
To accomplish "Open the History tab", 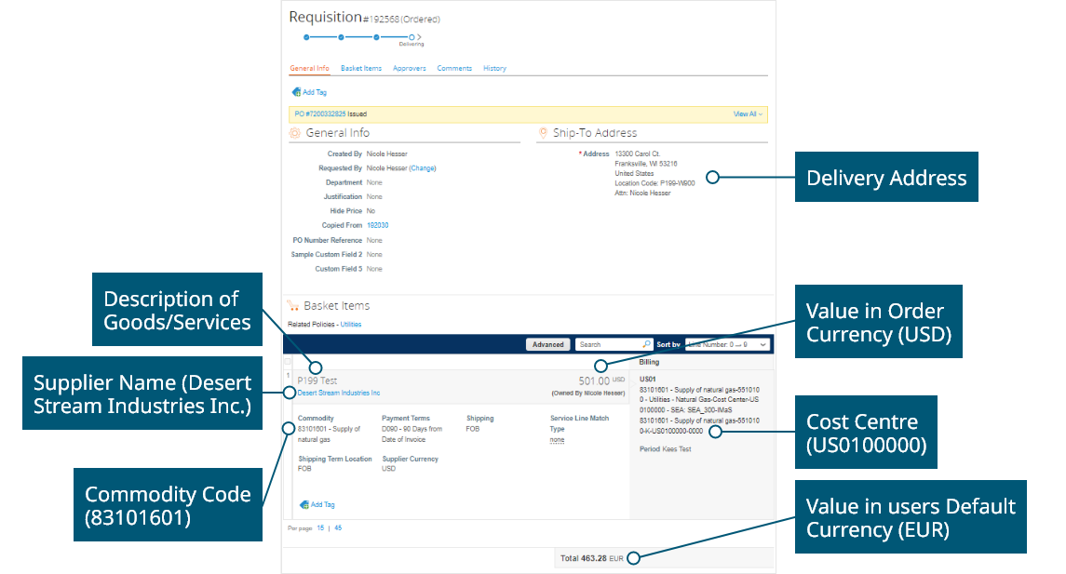I will pos(494,68).
